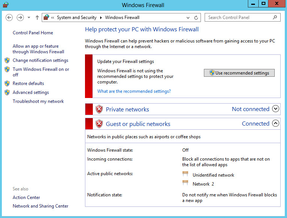Open Action Center link
This screenshot has height=218, width=287.
click(x=26, y=198)
